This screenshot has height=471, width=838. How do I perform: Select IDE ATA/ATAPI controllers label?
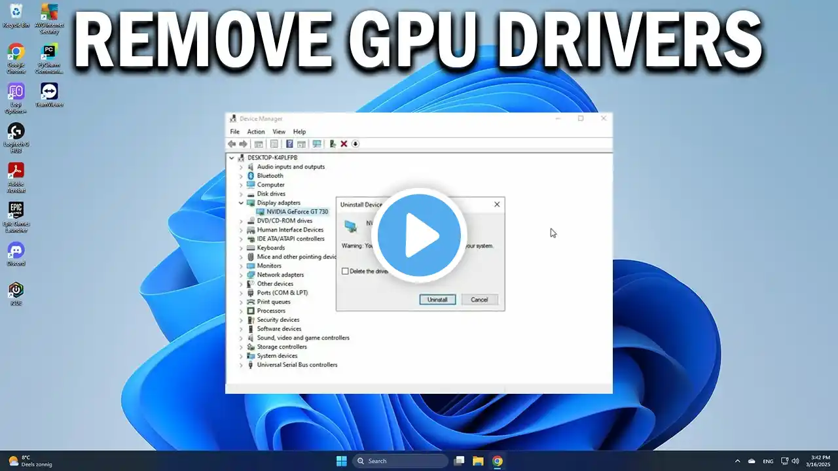(x=291, y=239)
